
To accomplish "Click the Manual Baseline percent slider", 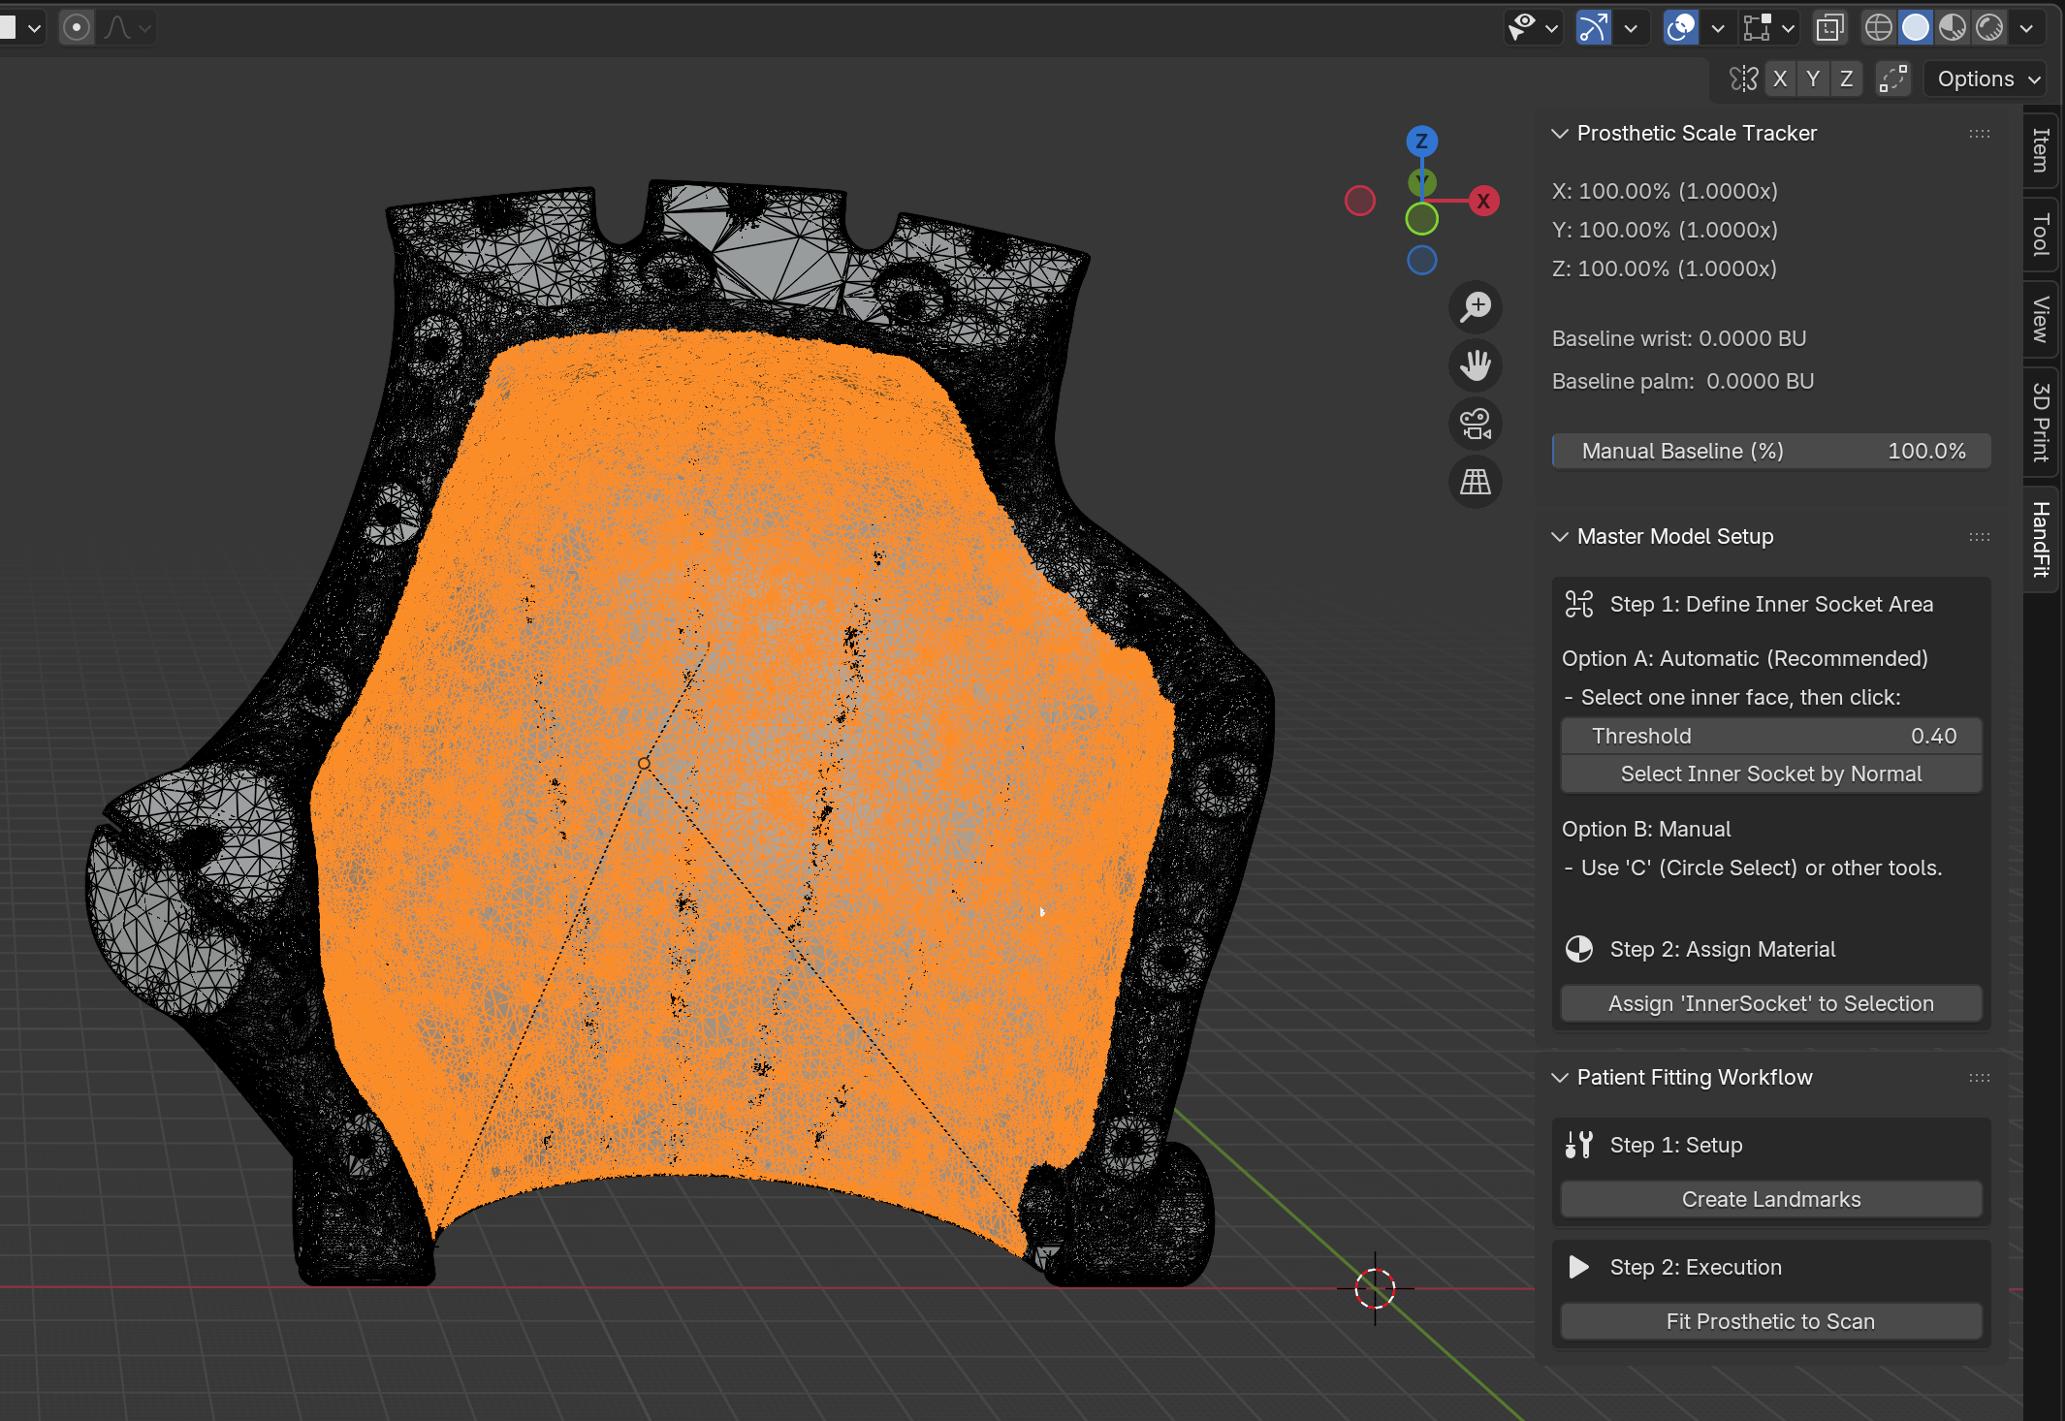I will click(x=1770, y=451).
